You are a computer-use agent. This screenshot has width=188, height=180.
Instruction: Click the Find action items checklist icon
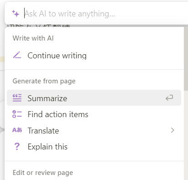pos(17,114)
